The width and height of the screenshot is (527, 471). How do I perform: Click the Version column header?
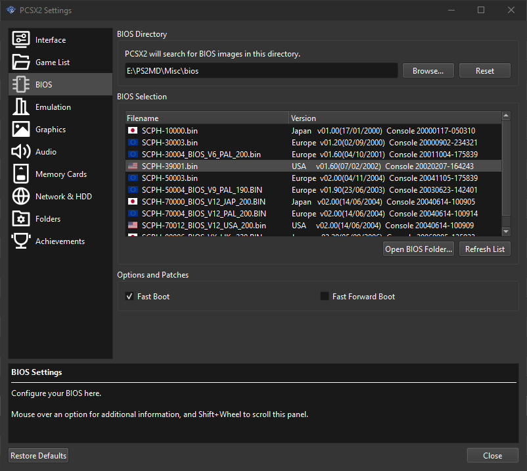click(x=396, y=118)
